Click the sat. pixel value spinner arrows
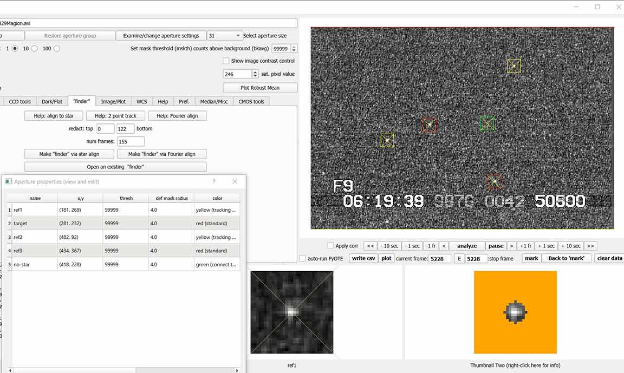This screenshot has width=624, height=373. pos(255,74)
